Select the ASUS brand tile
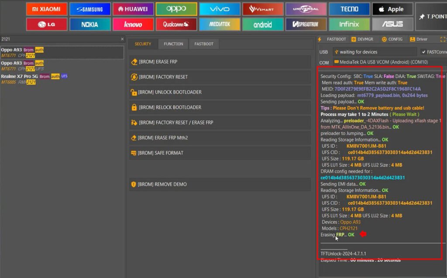This screenshot has width=447, height=278. 392,24
